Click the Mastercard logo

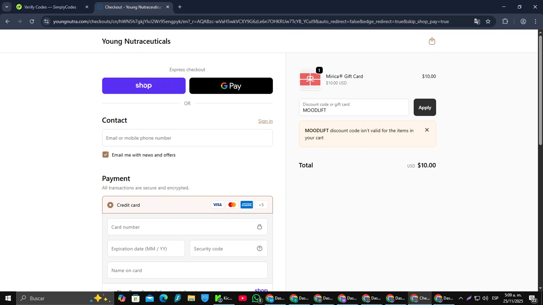point(232,205)
